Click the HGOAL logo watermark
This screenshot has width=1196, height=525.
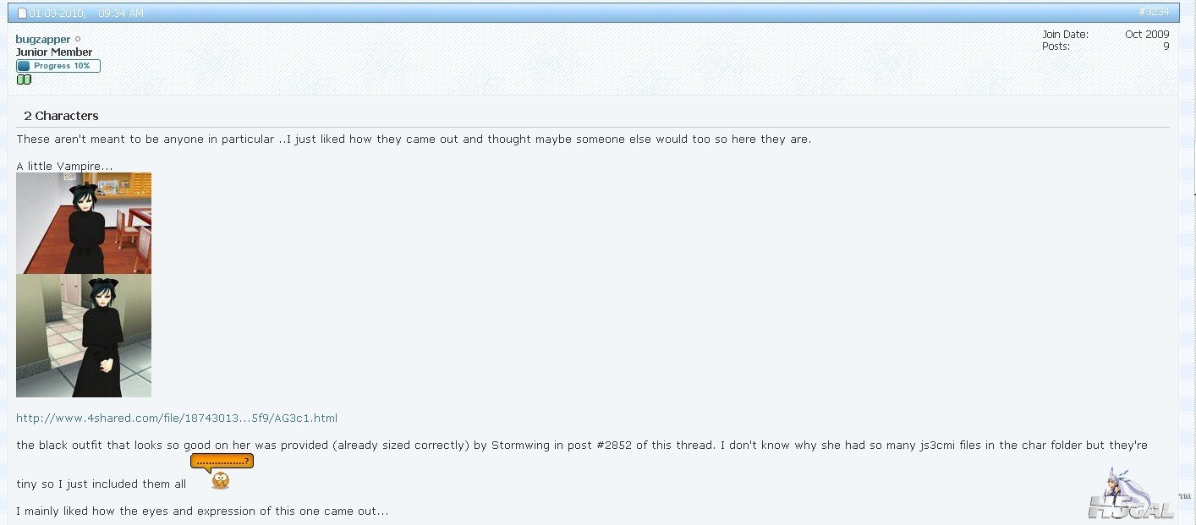(1130, 495)
